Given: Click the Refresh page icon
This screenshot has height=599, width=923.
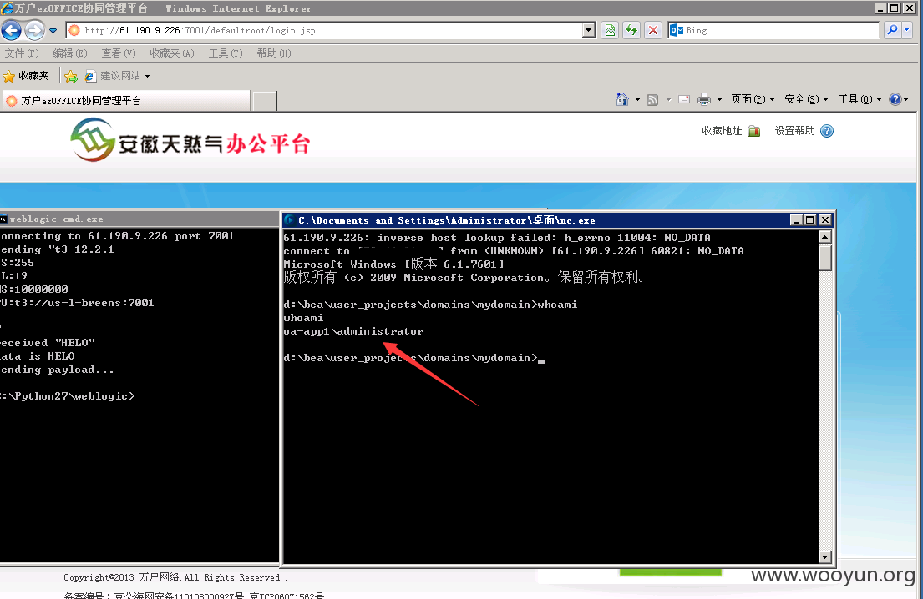Looking at the screenshot, I should click(x=631, y=30).
